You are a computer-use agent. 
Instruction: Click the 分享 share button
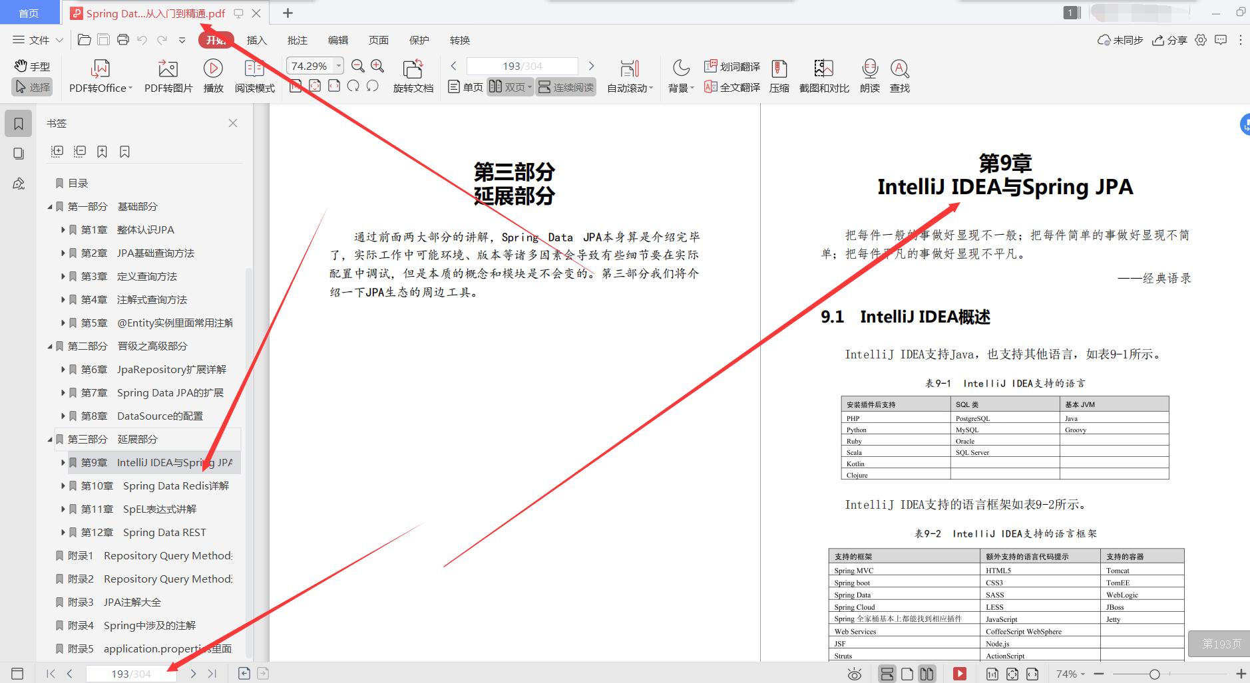coord(1169,40)
